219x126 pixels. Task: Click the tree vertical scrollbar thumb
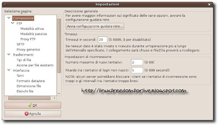click(59, 46)
